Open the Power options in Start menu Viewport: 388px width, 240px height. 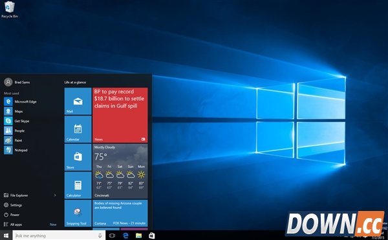(12, 215)
